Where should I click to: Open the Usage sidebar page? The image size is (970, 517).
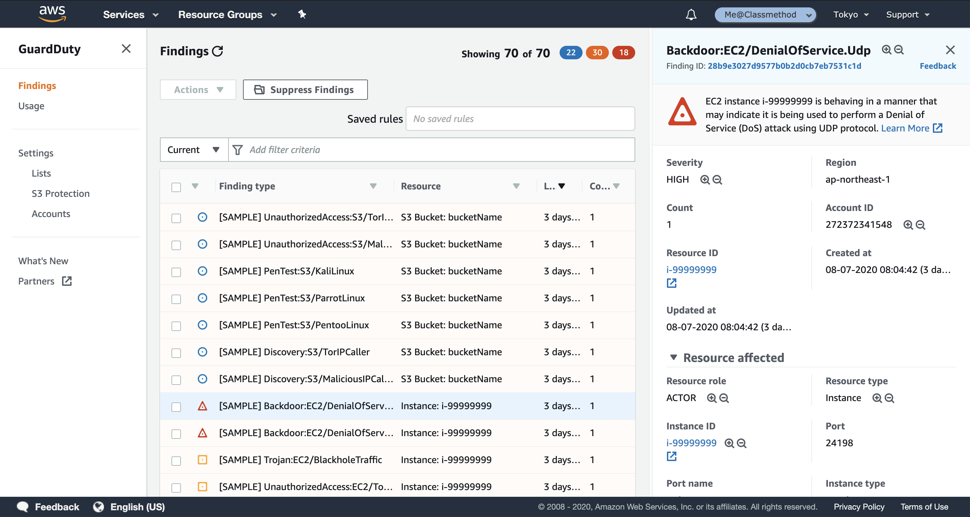[x=31, y=106]
